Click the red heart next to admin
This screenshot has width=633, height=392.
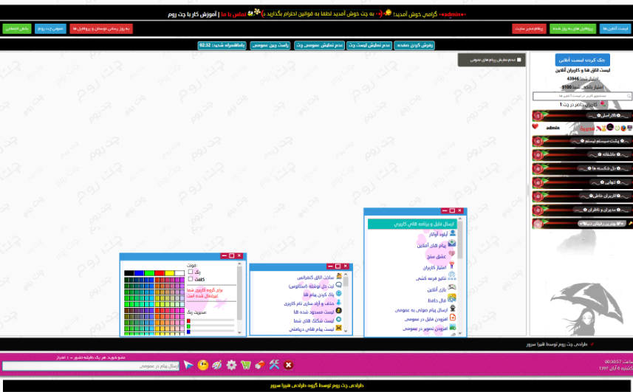[536, 127]
